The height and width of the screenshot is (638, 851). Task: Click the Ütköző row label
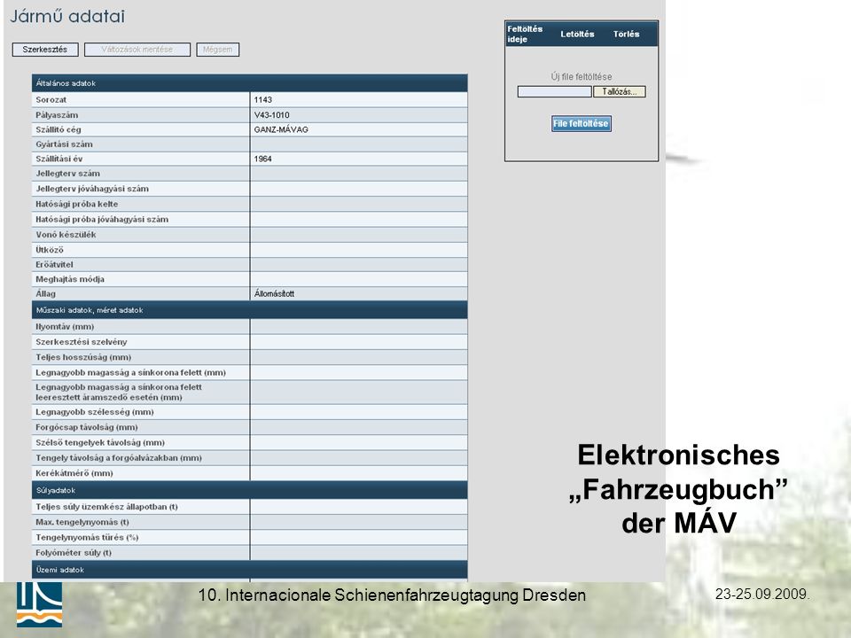tap(50, 250)
